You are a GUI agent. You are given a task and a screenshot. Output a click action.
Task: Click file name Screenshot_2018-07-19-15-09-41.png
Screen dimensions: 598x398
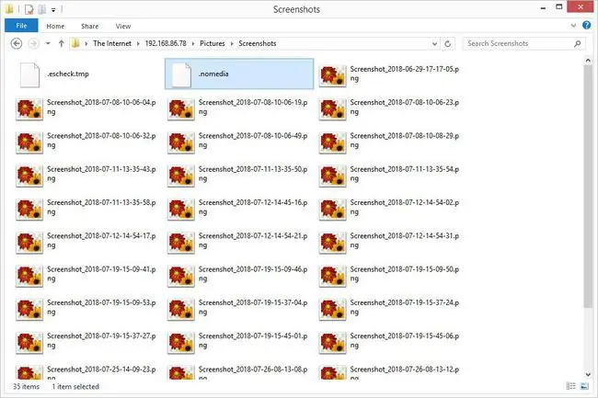(x=101, y=274)
